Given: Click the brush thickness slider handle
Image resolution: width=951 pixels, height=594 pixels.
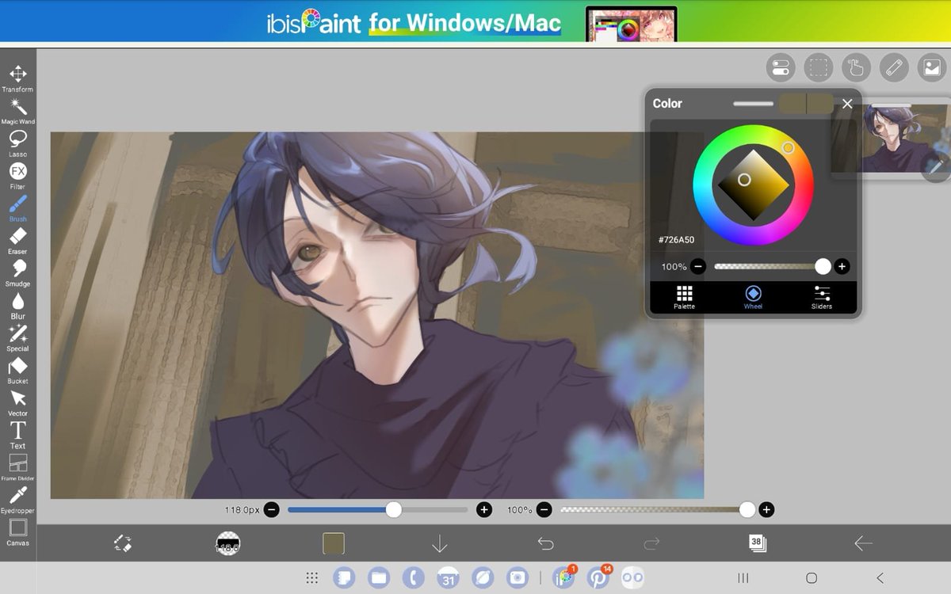Looking at the screenshot, I should coord(394,510).
